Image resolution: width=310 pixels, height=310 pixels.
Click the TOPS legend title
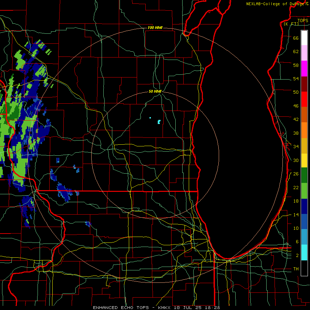pyautogui.click(x=303, y=20)
